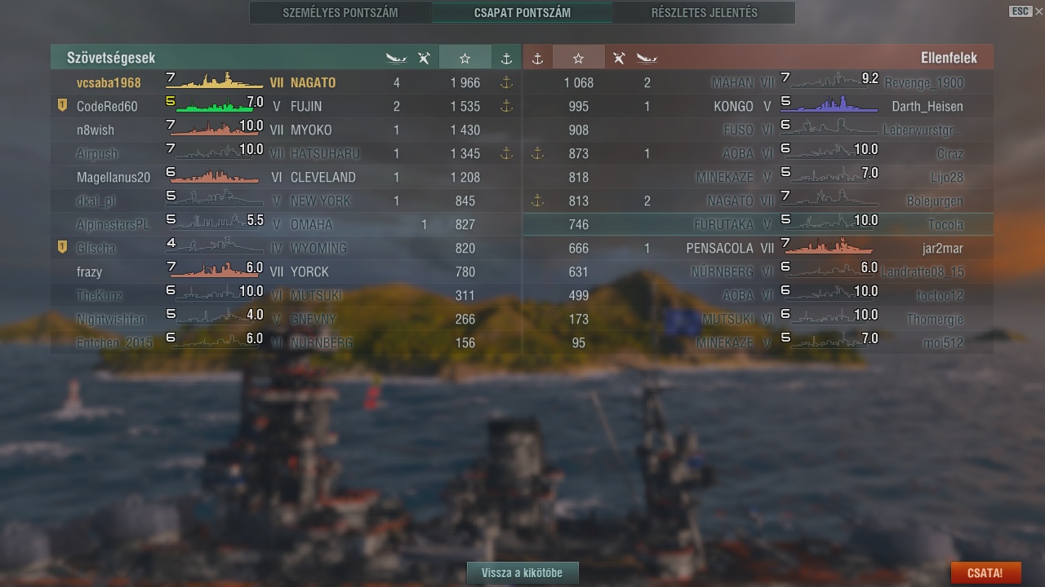Click the allies anchor column icon

pos(506,58)
